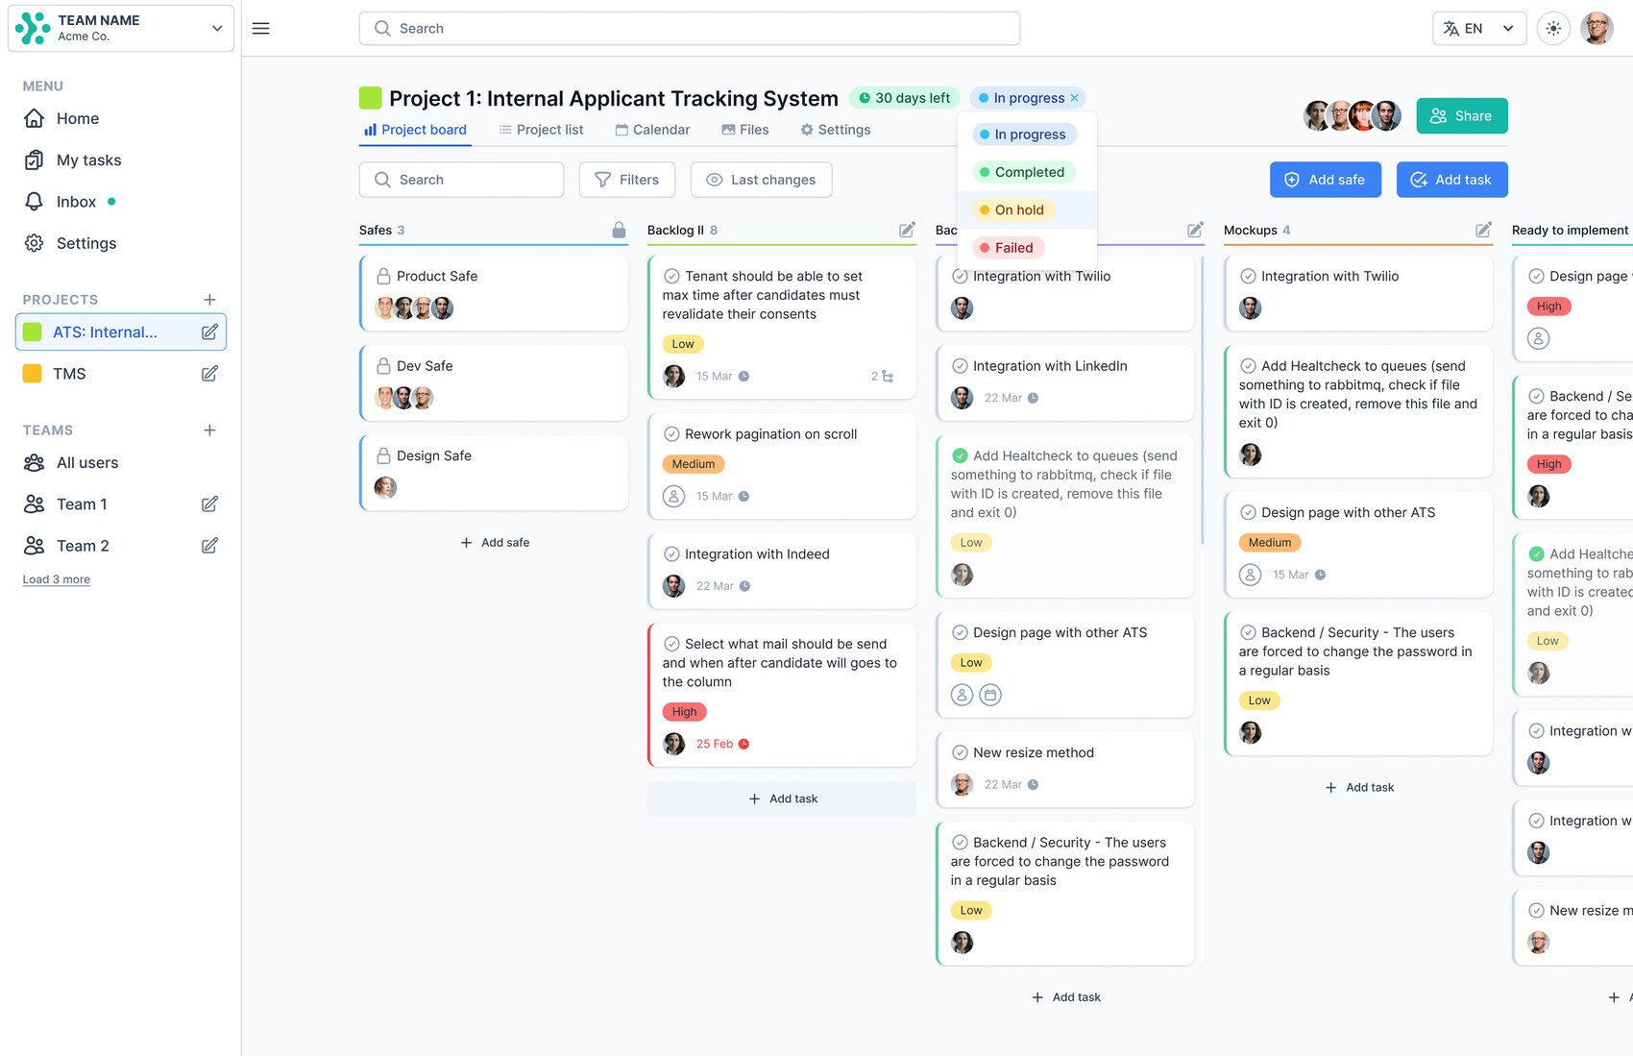Mark Tenant consent task as complete
1633x1056 pixels.
[x=671, y=277]
